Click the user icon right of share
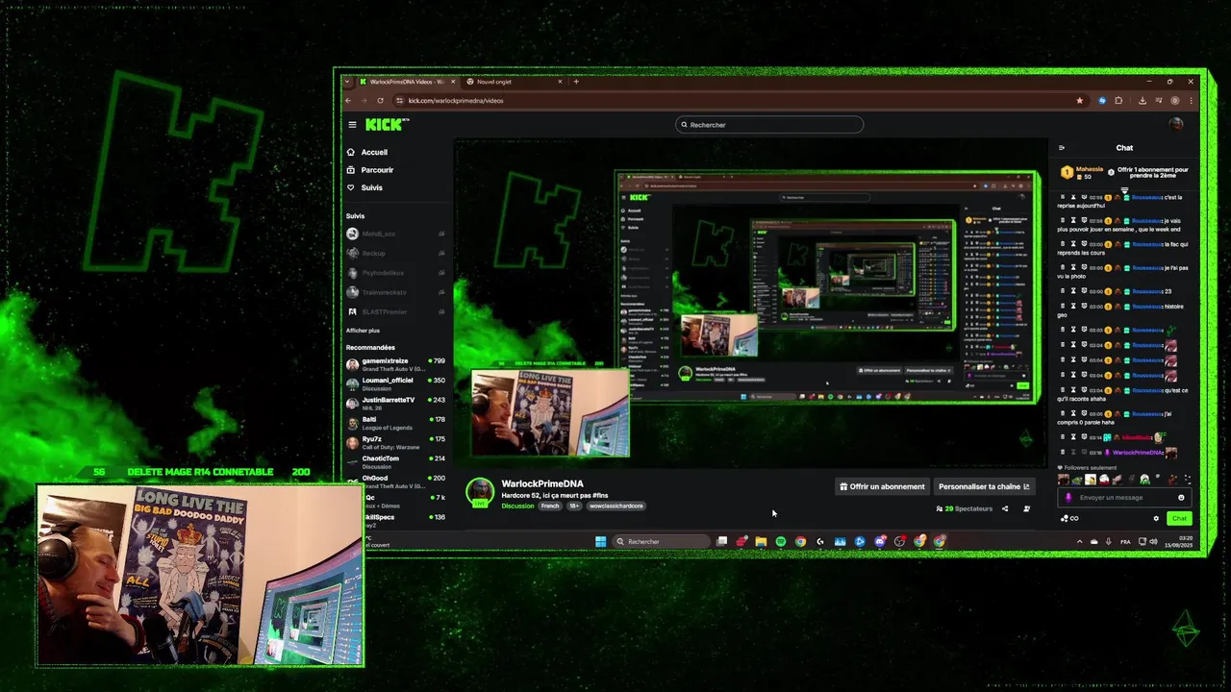 pyautogui.click(x=1026, y=508)
